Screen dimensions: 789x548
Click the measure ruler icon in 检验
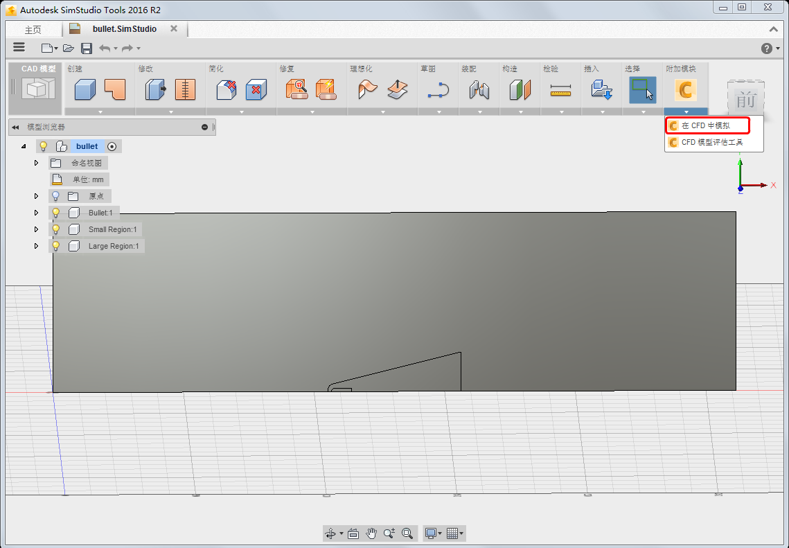pos(560,89)
